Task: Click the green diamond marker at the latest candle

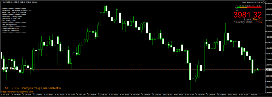Action: (x=258, y=69)
